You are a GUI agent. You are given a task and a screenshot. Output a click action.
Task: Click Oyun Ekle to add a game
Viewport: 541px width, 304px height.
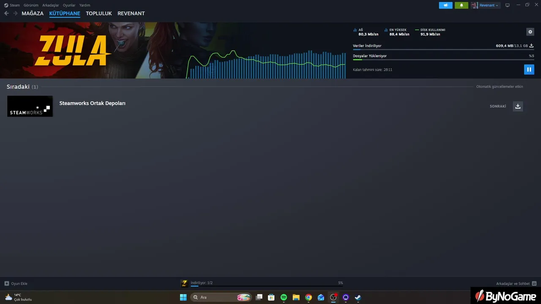16,283
